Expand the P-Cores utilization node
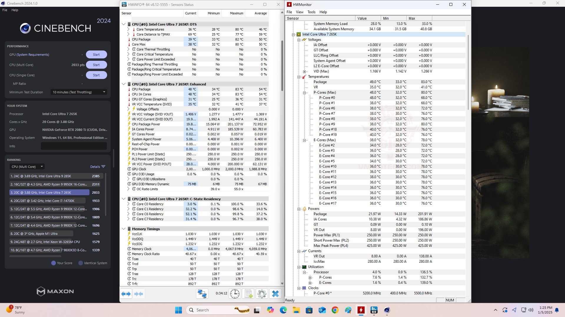 pyautogui.click(x=310, y=278)
